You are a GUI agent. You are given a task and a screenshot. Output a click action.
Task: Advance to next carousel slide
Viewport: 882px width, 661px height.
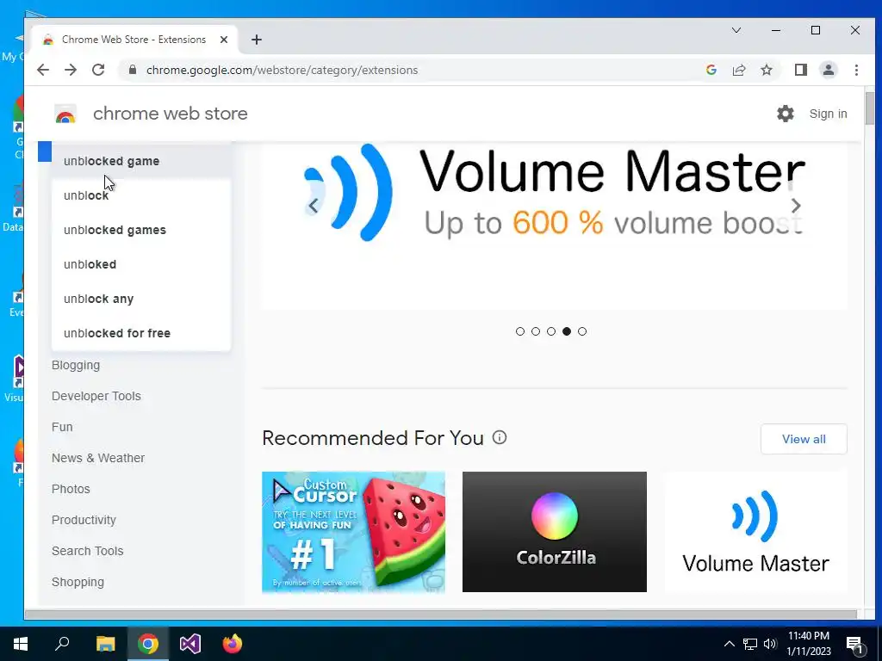coord(796,206)
